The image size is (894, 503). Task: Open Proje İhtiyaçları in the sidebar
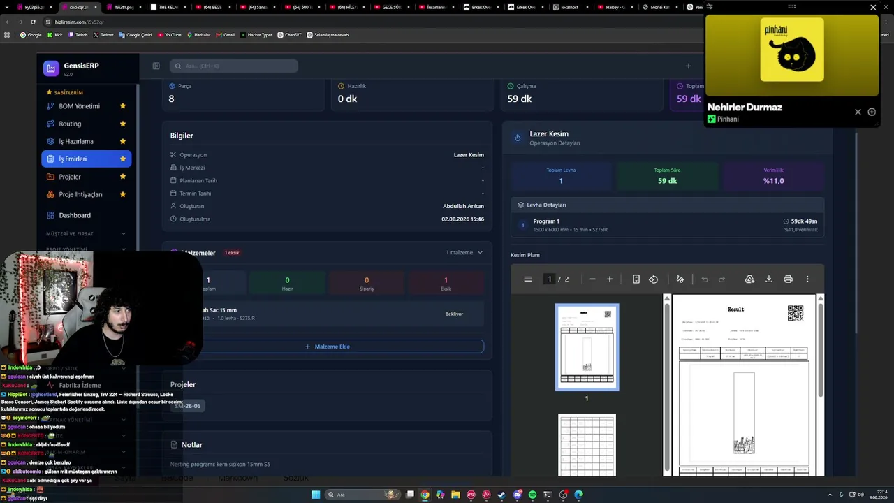(x=86, y=194)
